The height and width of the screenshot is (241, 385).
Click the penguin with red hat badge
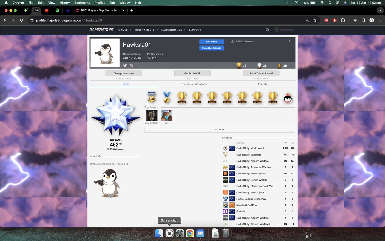[x=287, y=98]
